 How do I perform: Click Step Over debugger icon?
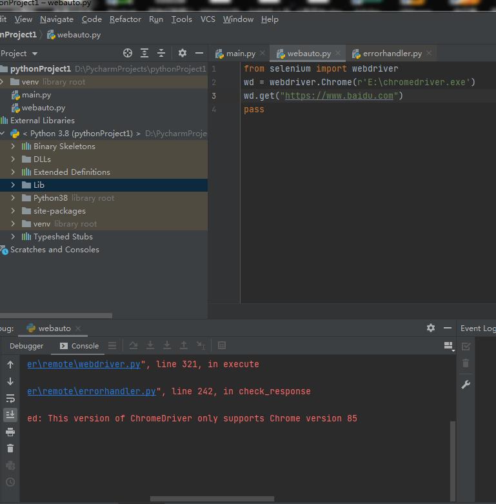pyautogui.click(x=134, y=345)
